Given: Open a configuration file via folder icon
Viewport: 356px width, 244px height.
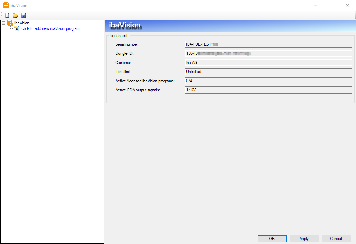Looking at the screenshot, I should (16, 15).
